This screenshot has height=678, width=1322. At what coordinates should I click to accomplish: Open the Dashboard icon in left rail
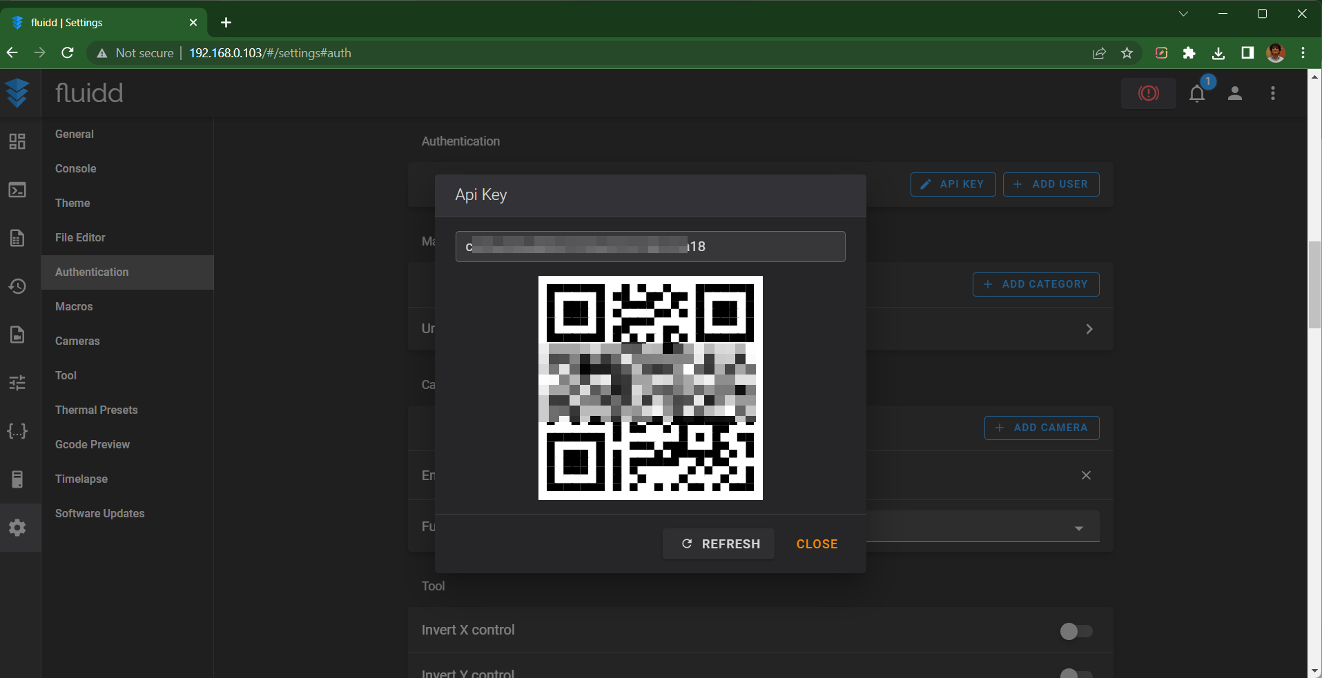click(17, 141)
